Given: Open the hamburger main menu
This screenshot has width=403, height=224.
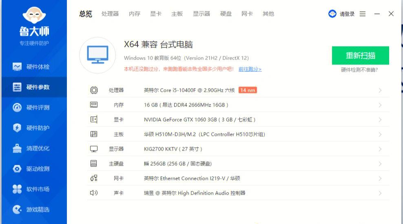Looking at the screenshot, I should click(x=363, y=14).
